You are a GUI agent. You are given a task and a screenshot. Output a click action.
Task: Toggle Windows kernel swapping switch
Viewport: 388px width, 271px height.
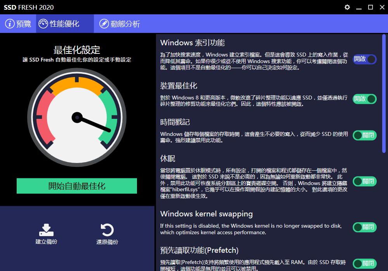pos(364,227)
